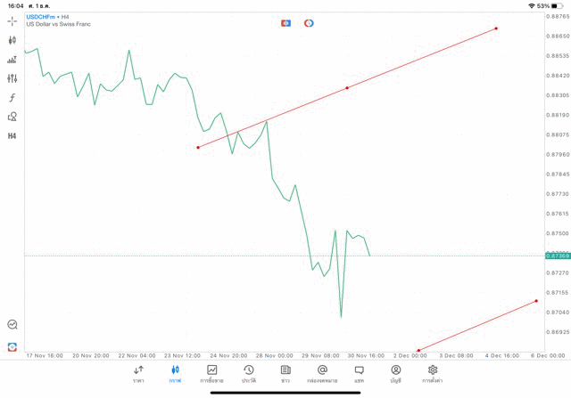Open the USDCHFm symbol title selector
This screenshot has width=571, height=398.
click(48, 17)
